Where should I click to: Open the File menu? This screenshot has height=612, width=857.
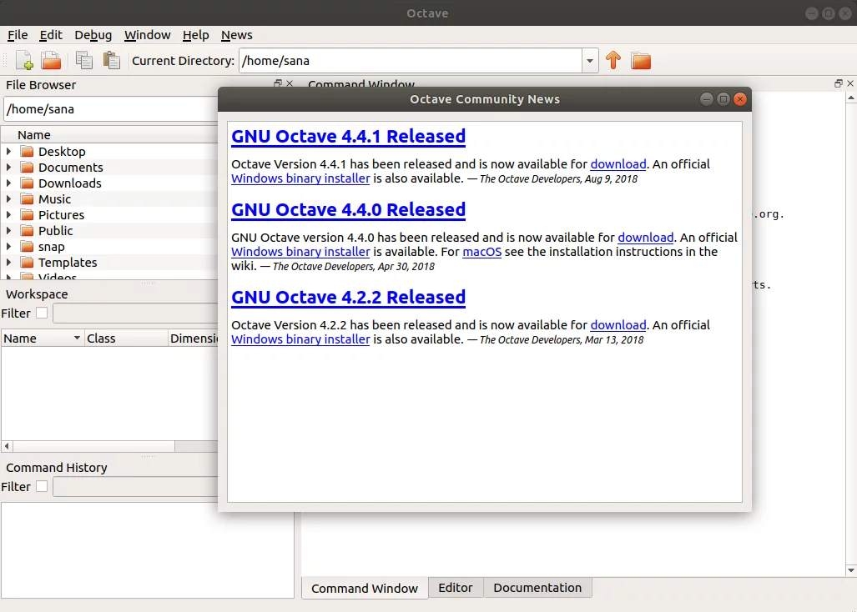(x=18, y=35)
